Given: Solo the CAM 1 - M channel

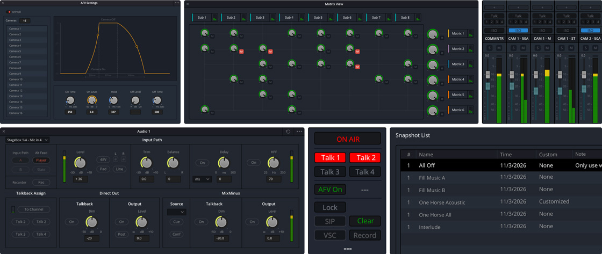Looking at the screenshot, I should pos(537,48).
